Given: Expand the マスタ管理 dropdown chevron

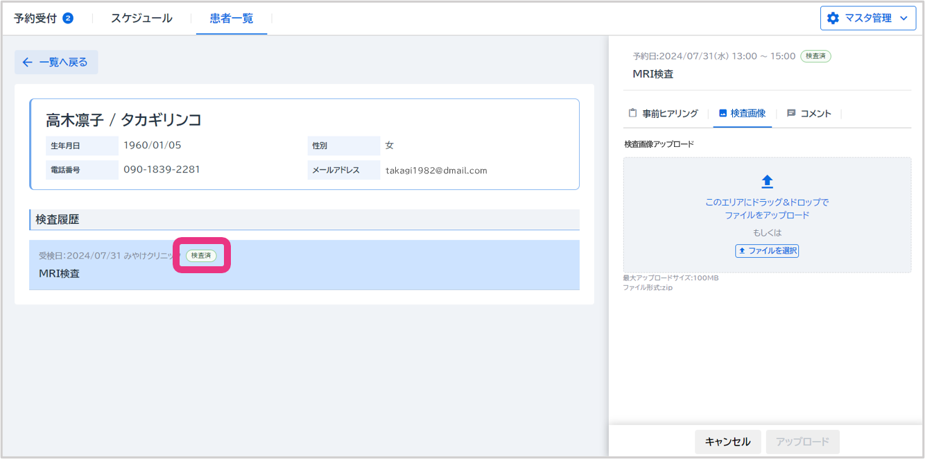Looking at the screenshot, I should 903,19.
